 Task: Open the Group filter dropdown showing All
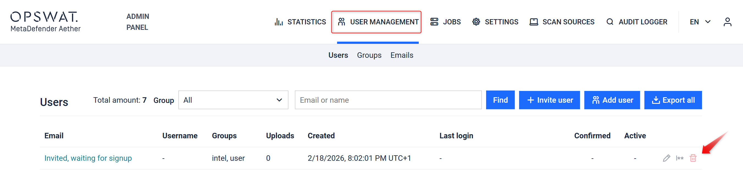click(233, 100)
